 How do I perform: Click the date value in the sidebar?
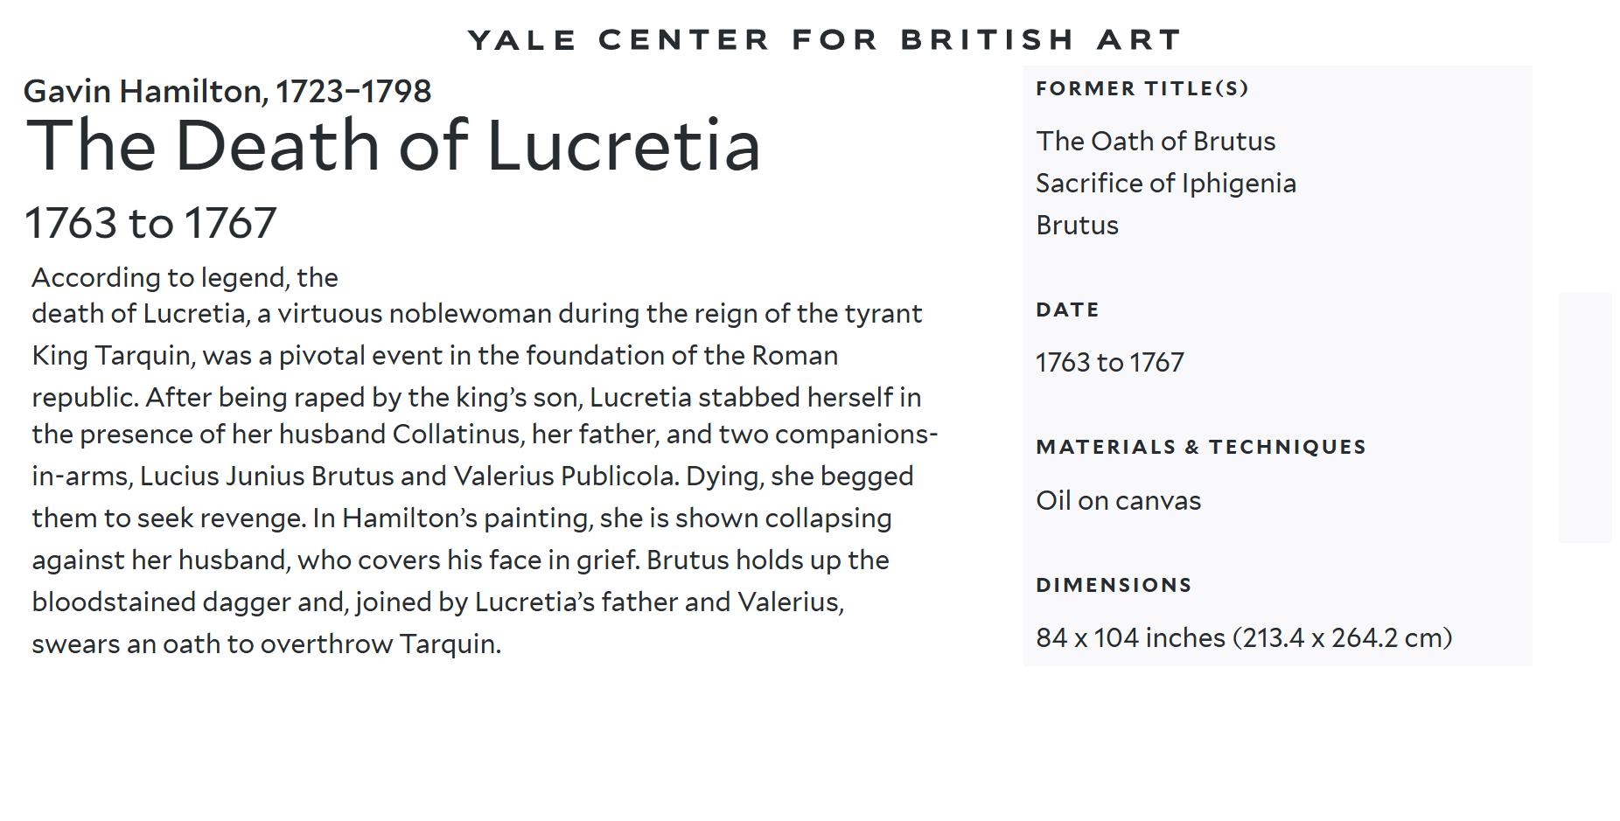click(x=1110, y=362)
